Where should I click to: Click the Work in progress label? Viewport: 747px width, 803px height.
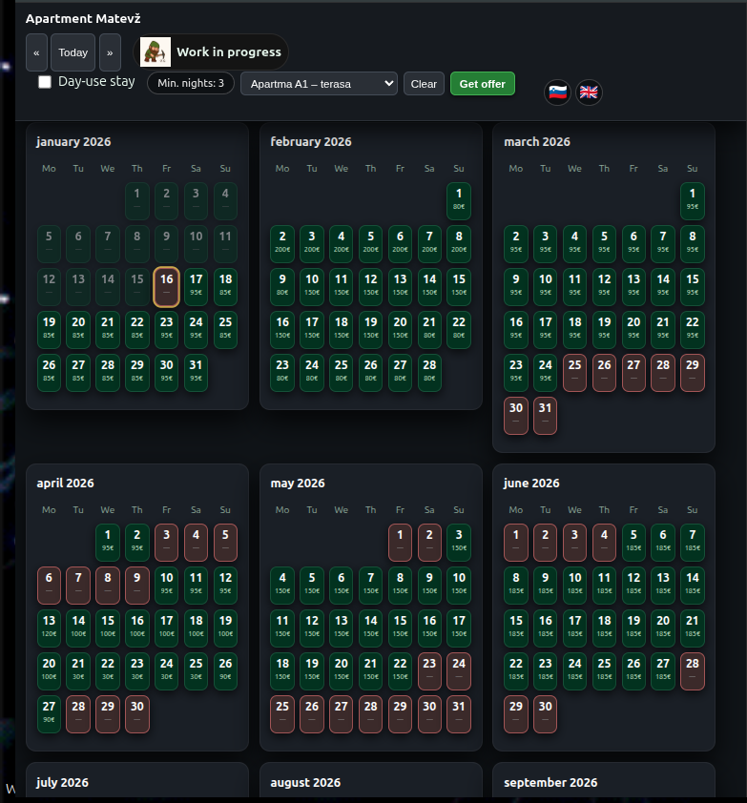pyautogui.click(x=228, y=51)
